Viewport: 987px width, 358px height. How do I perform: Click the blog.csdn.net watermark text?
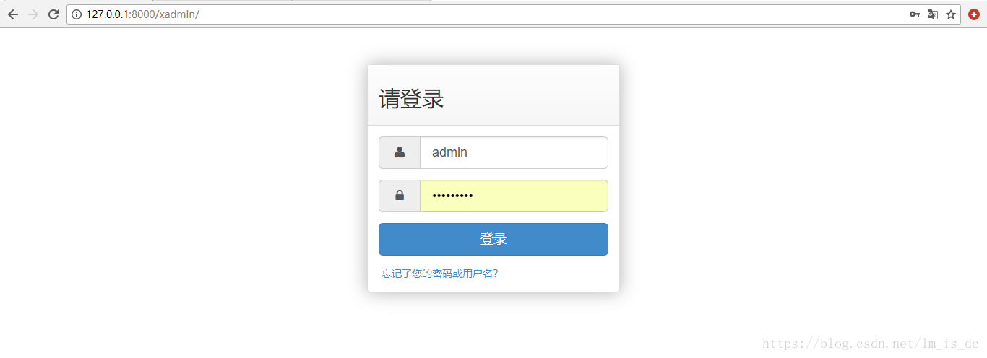(871, 344)
